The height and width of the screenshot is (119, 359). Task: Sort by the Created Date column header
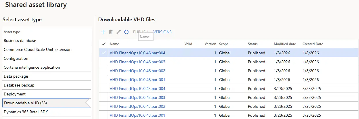click(x=313, y=44)
